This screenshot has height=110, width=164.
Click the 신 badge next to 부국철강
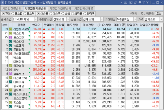point(10,106)
